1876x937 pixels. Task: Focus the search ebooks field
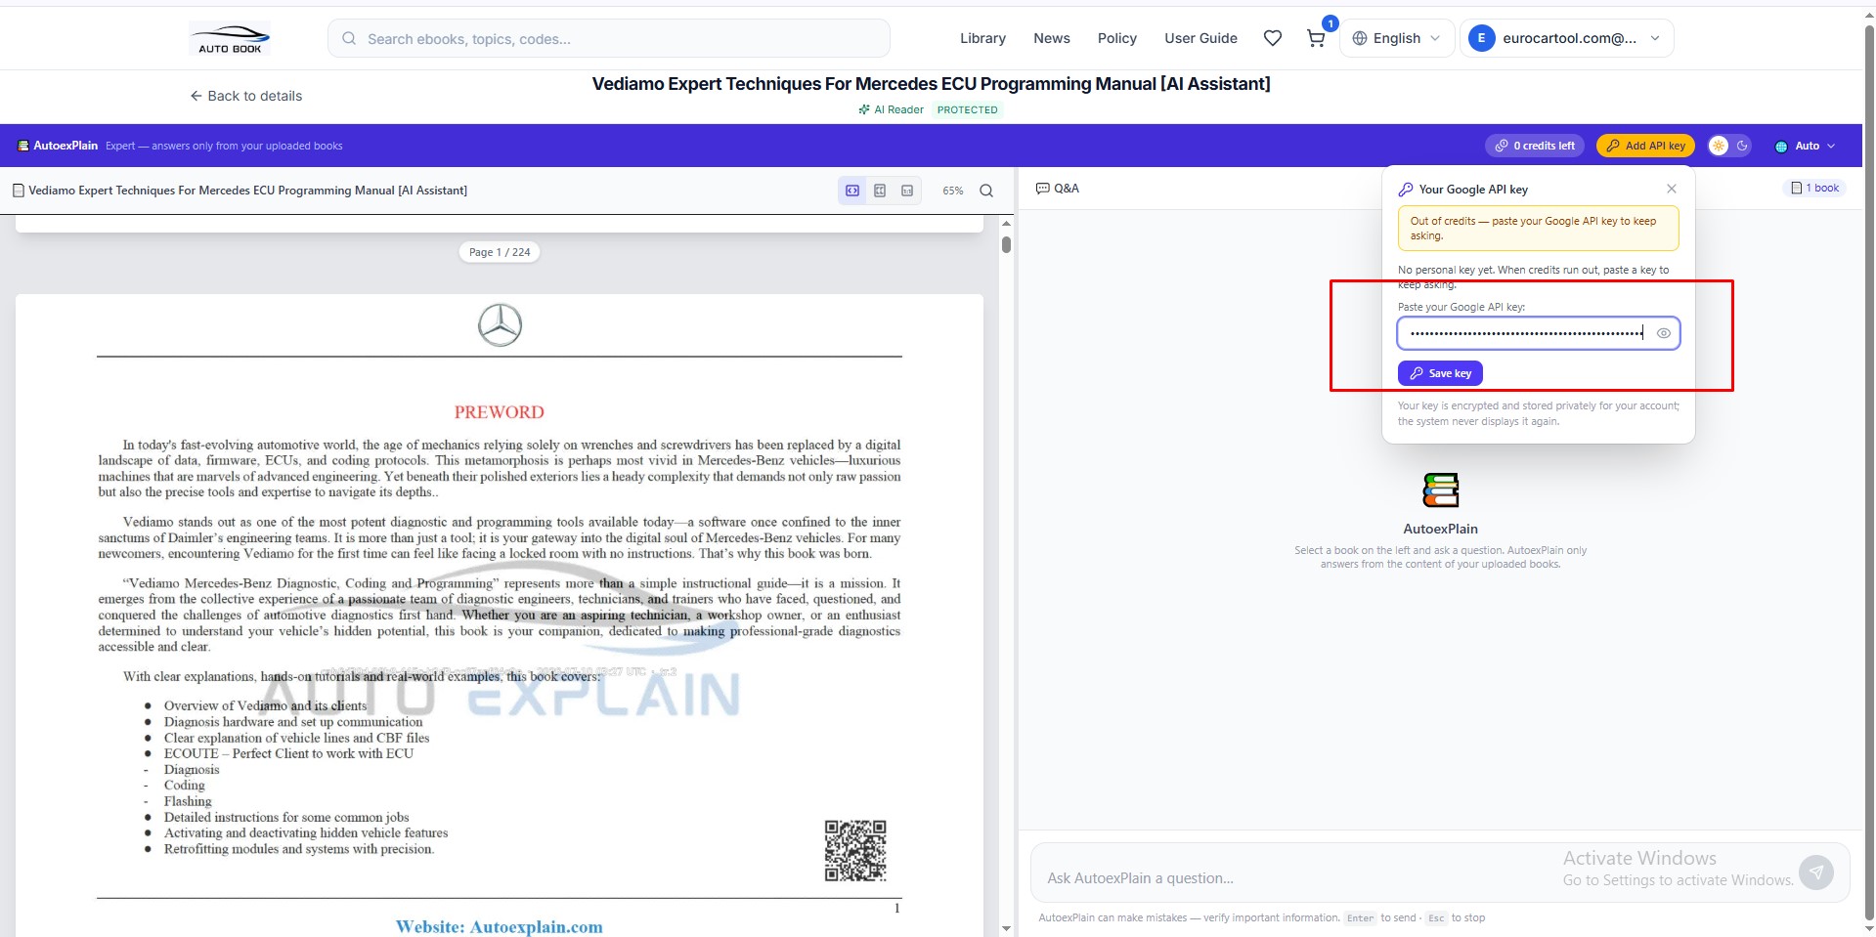click(x=608, y=38)
